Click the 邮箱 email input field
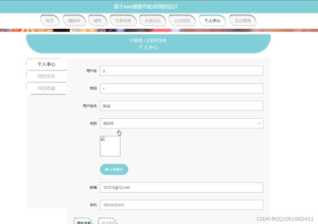This screenshot has width=318, height=224. coord(181,187)
